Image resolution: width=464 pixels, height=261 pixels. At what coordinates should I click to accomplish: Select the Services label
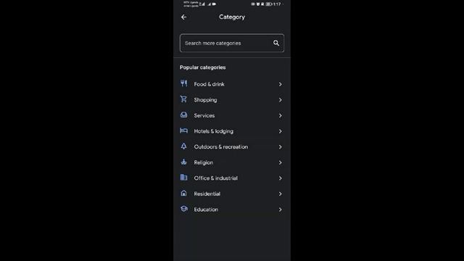coord(204,116)
